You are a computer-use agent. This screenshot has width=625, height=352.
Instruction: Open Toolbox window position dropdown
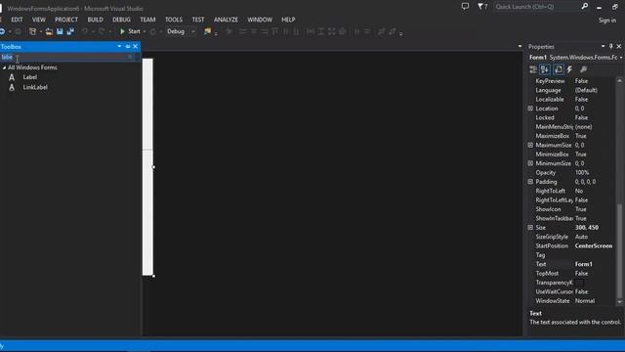[119, 47]
